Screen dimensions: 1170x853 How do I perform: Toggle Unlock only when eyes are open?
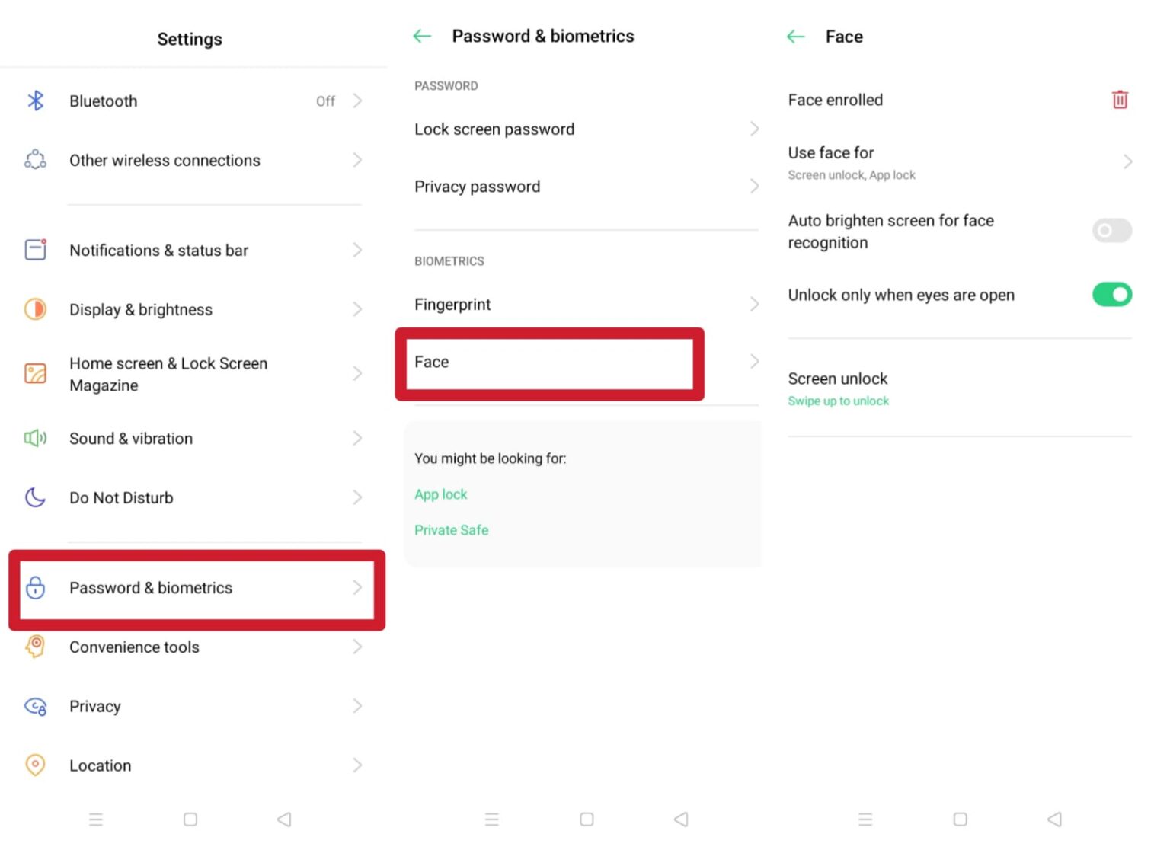pos(1111,295)
